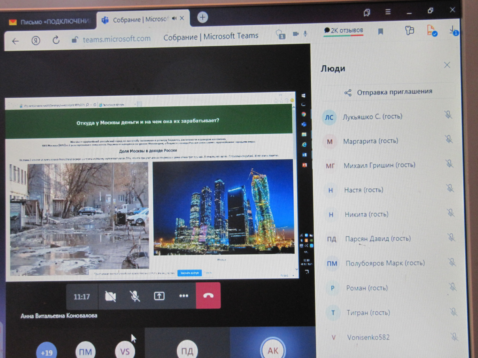
Task: Mute tab sound icon on Teams tab
Action: tap(174, 18)
